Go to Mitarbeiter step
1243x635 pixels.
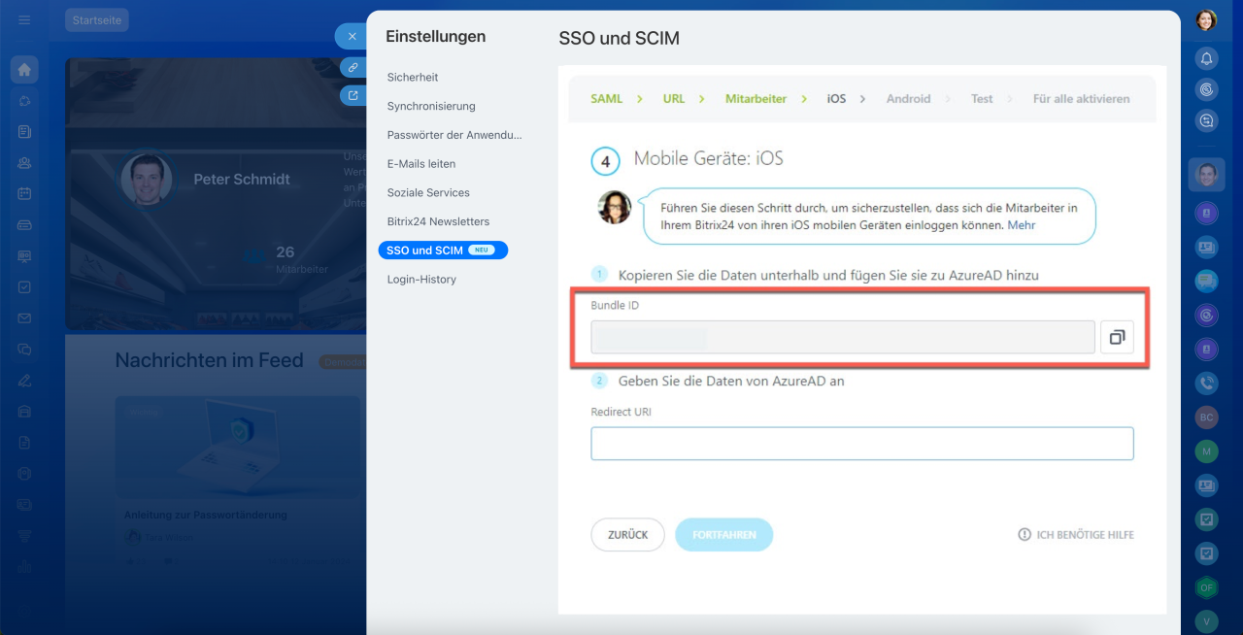tap(756, 99)
